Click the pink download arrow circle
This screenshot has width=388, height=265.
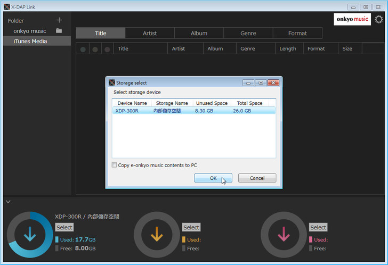click(x=284, y=234)
